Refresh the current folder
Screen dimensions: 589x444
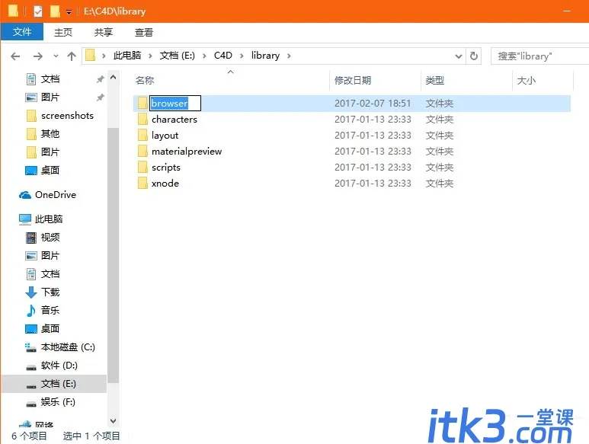(x=474, y=56)
